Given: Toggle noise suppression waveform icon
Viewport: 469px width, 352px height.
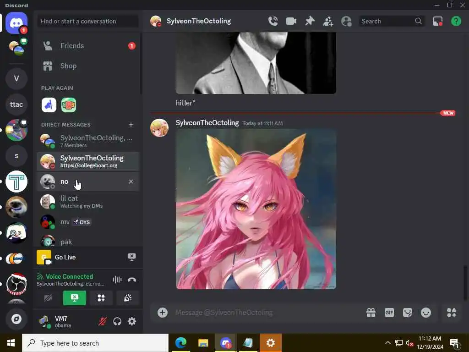Looking at the screenshot, I should [117, 280].
